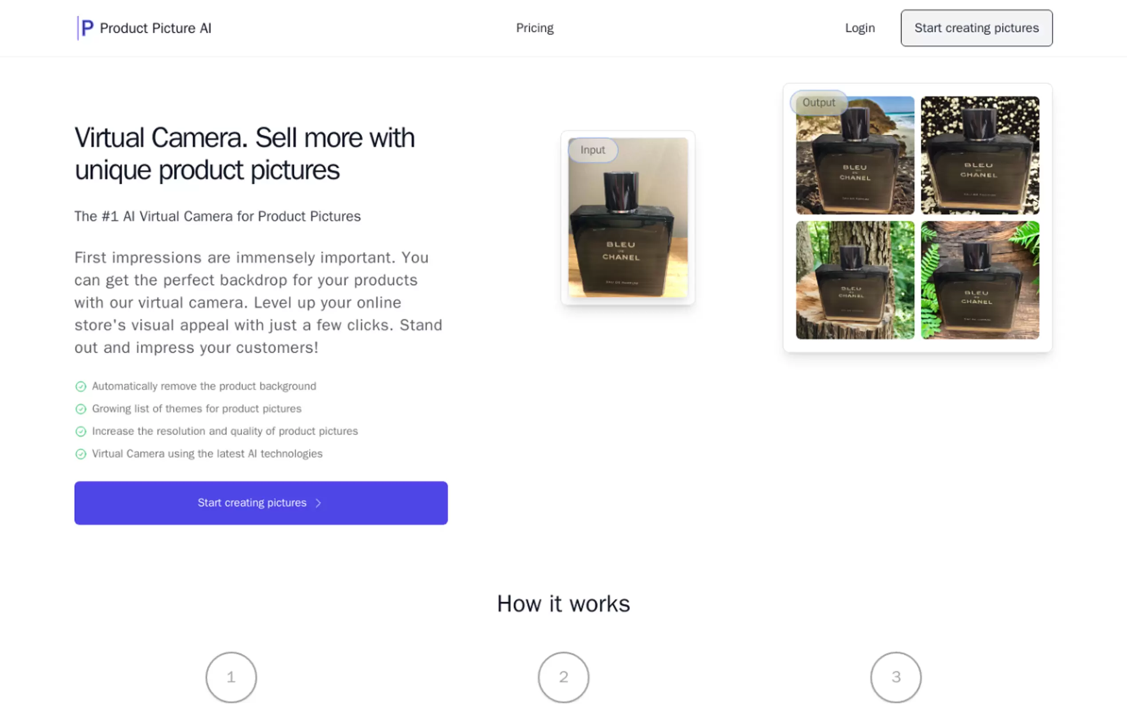
Task: Click the Input label badge
Action: 593,150
